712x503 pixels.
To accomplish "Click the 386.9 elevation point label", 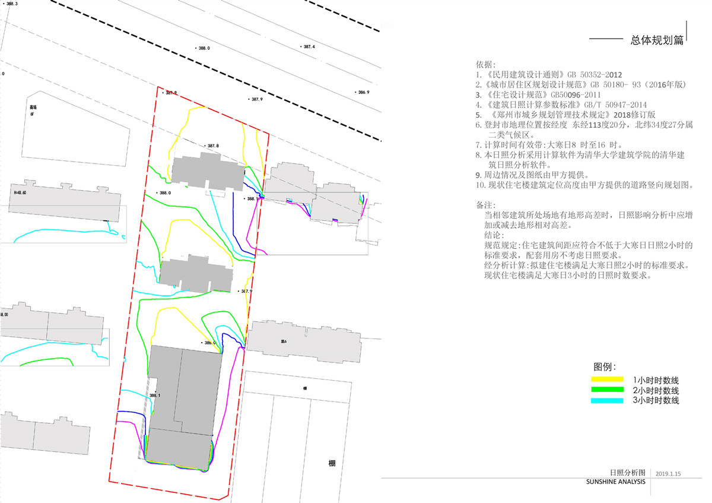I will 363,92.
